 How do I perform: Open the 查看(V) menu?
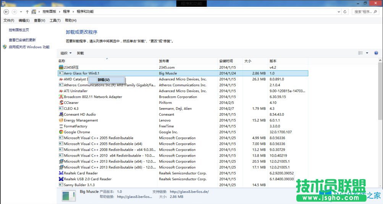point(39,20)
